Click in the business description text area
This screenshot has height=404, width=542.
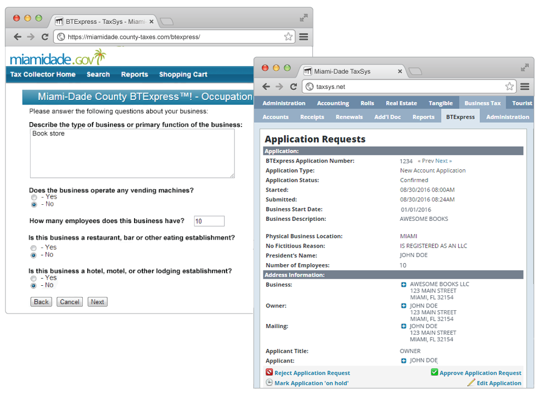pyautogui.click(x=132, y=154)
